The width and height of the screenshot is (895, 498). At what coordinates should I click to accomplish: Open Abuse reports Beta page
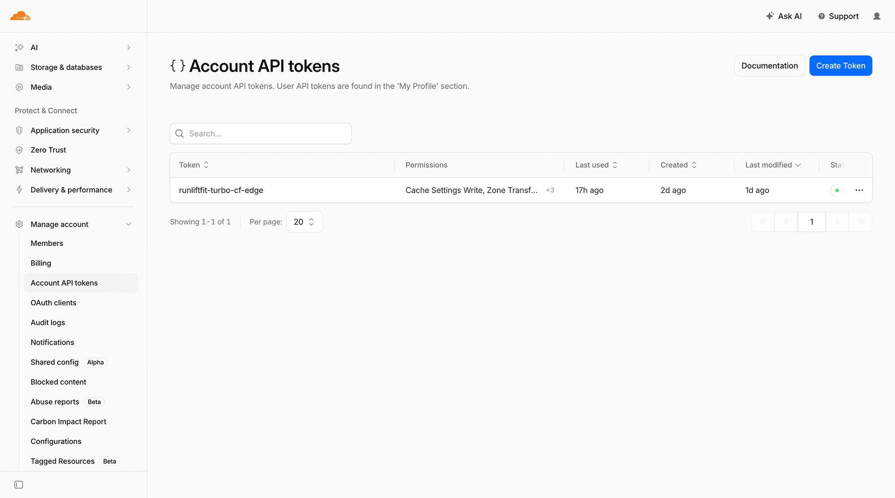[81, 402]
